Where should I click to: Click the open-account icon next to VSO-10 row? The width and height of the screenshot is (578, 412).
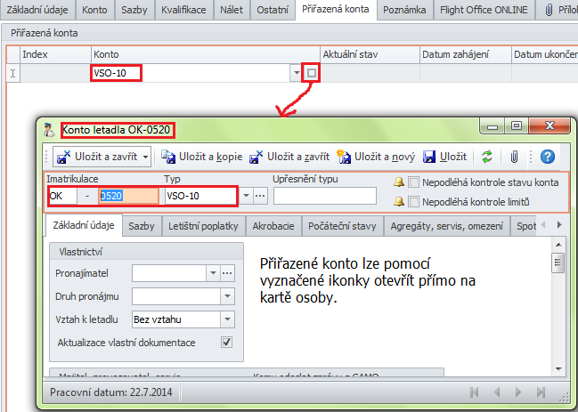pyautogui.click(x=312, y=73)
